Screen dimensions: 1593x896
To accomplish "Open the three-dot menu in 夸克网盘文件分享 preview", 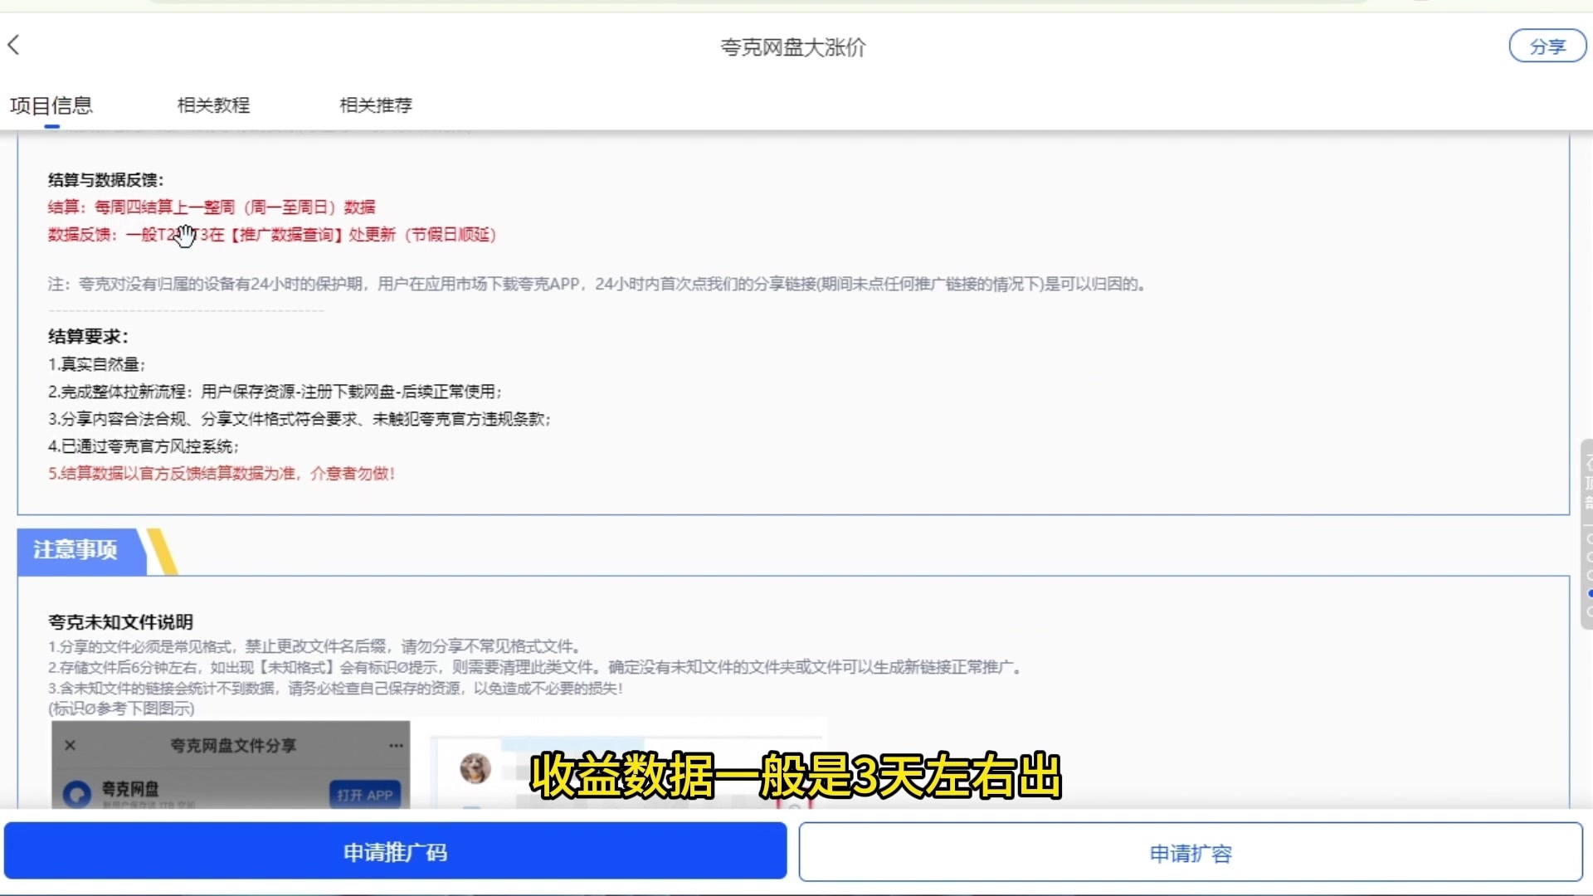I will pyautogui.click(x=396, y=745).
